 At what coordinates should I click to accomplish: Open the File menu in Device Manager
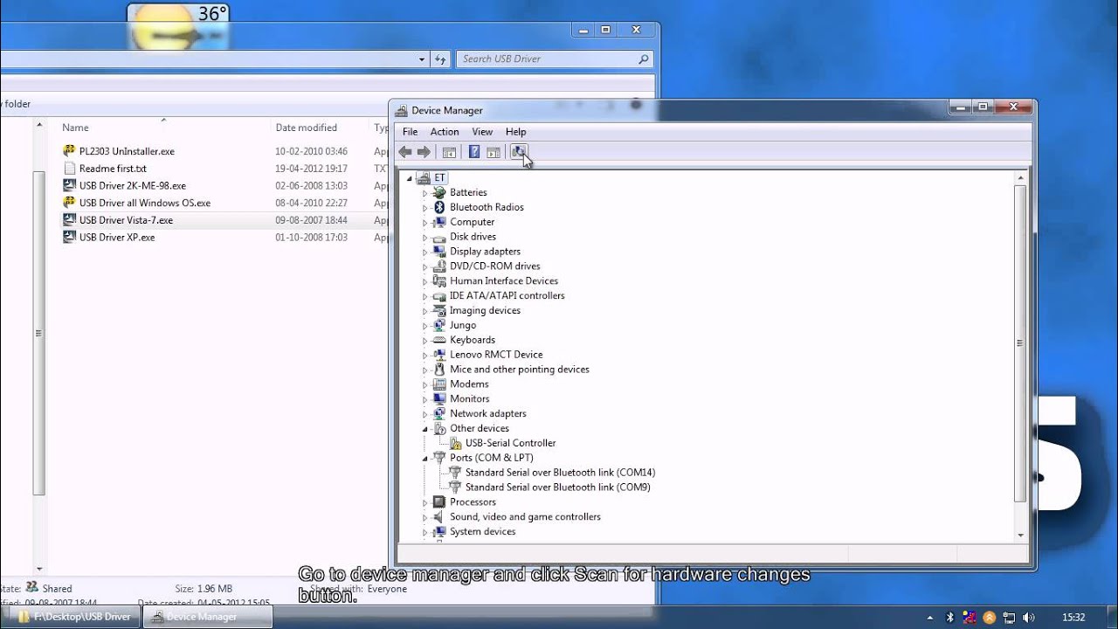[x=410, y=132]
